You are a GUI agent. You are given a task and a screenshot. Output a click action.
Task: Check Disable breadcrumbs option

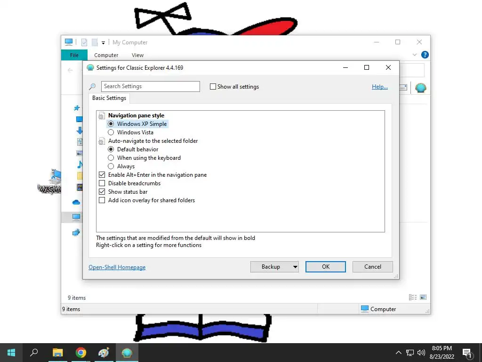point(102,183)
